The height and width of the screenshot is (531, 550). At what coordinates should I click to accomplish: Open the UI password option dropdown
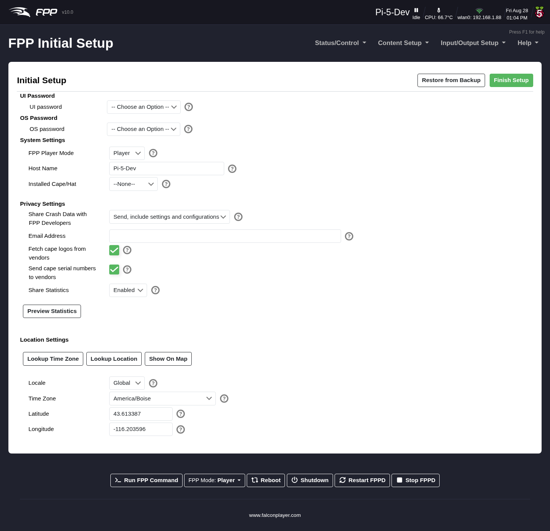tap(144, 107)
